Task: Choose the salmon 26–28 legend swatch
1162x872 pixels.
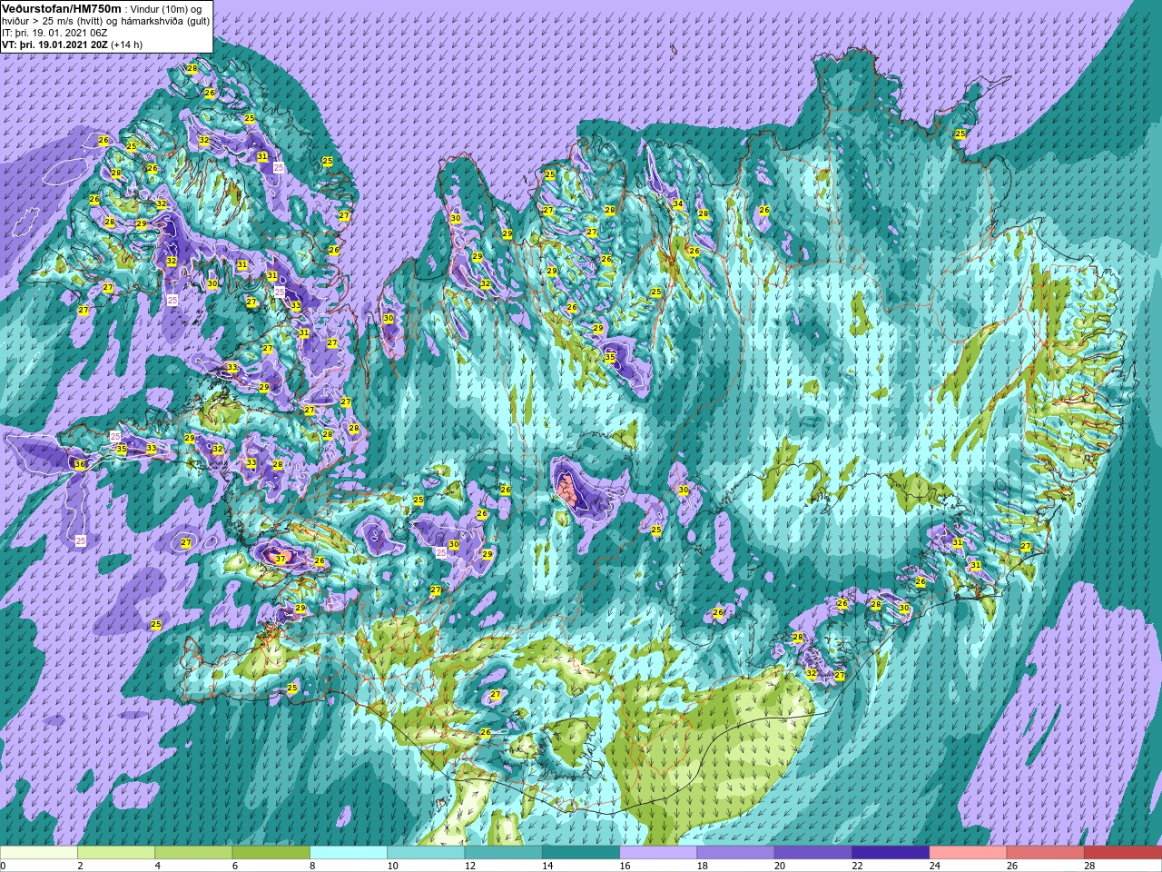Action: coord(1046,853)
